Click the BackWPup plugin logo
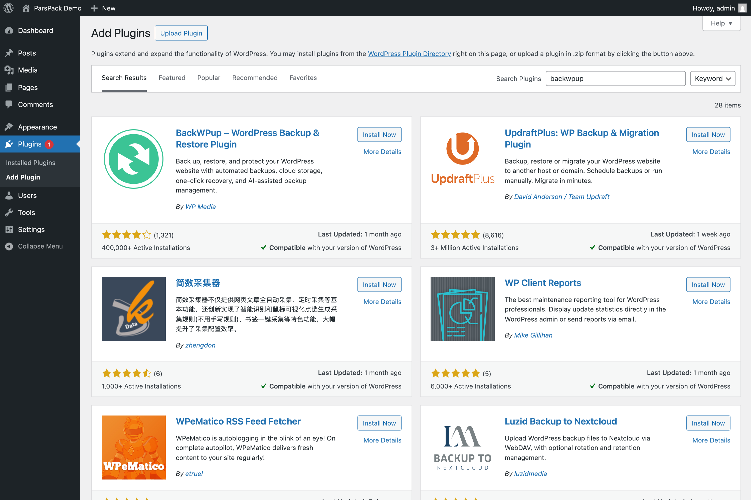The width and height of the screenshot is (751, 500). click(133, 159)
